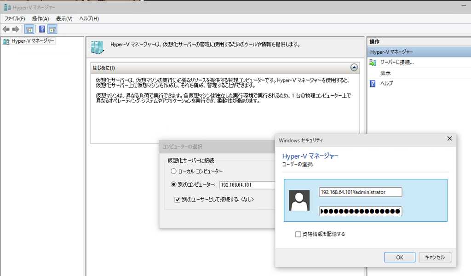This screenshot has height=276, width=471.
Task: Check the 資格情報を記憶する checkbox
Action: point(298,234)
